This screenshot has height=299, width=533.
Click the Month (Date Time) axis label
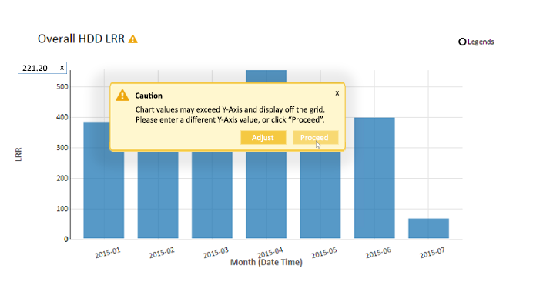[266, 262]
